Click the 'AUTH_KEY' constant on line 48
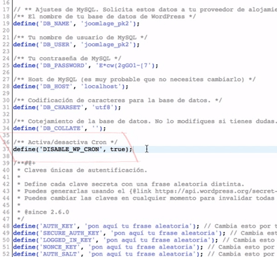The image size is (277, 257). 58,226
